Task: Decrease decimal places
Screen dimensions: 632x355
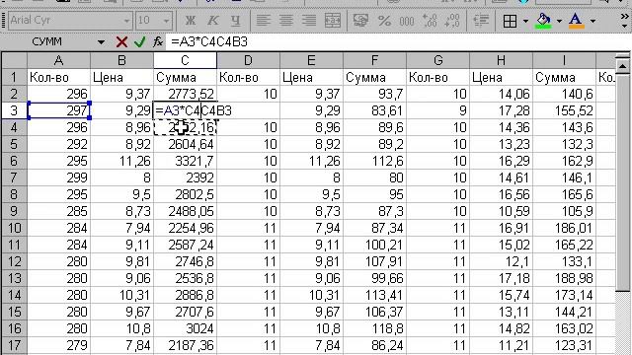Action: pos(452,20)
